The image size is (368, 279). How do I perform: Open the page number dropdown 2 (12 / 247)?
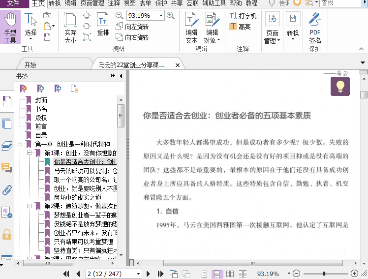(138, 274)
